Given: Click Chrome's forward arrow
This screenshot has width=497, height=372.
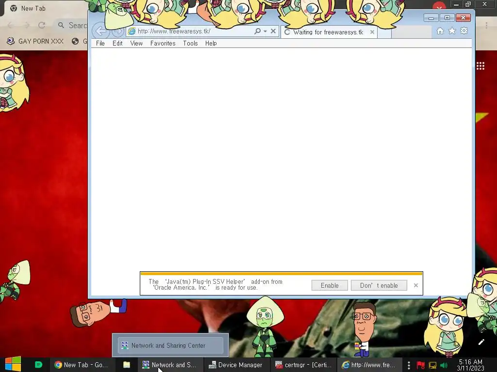Looking at the screenshot, I should [x=26, y=25].
